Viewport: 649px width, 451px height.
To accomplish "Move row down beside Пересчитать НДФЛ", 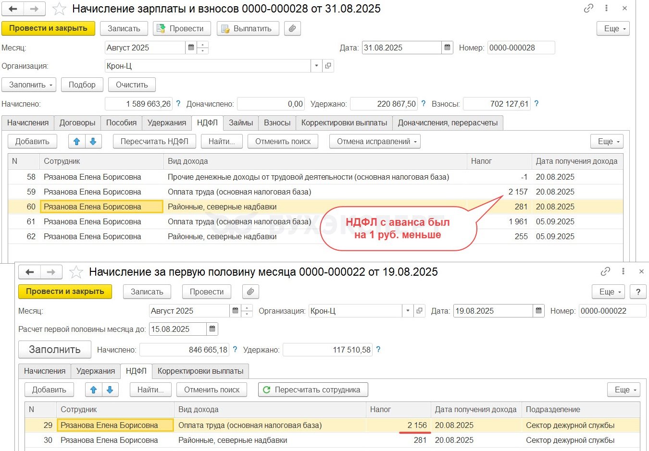I will (x=93, y=141).
